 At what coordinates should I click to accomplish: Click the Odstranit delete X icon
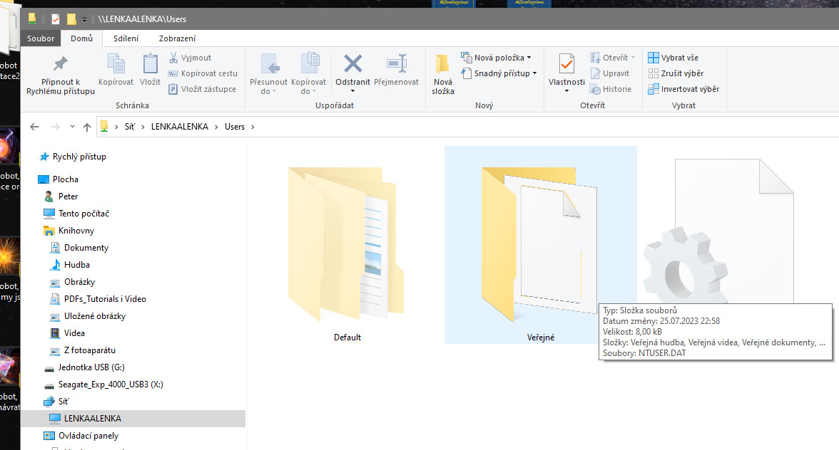click(352, 63)
